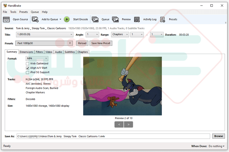This screenshot has width=229, height=152.
Task: Click the duration value 00:03:28
Action: (x=184, y=35)
